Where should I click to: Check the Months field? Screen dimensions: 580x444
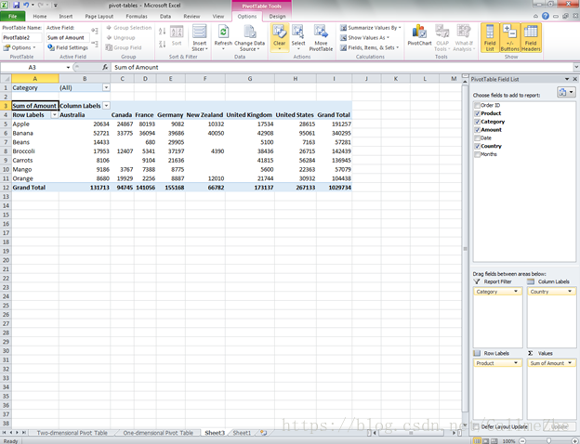477,154
